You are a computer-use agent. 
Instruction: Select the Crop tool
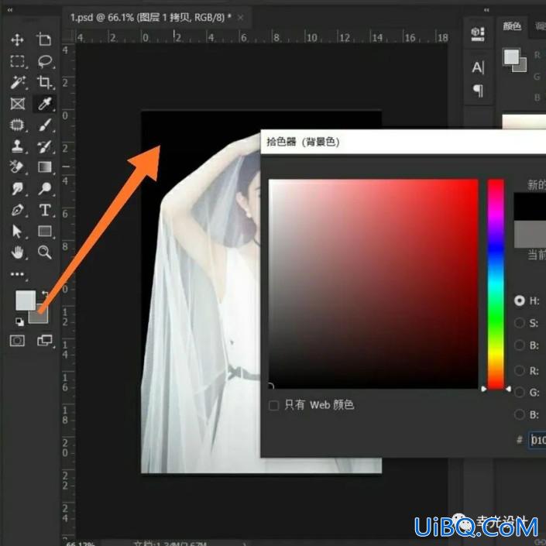[45, 82]
